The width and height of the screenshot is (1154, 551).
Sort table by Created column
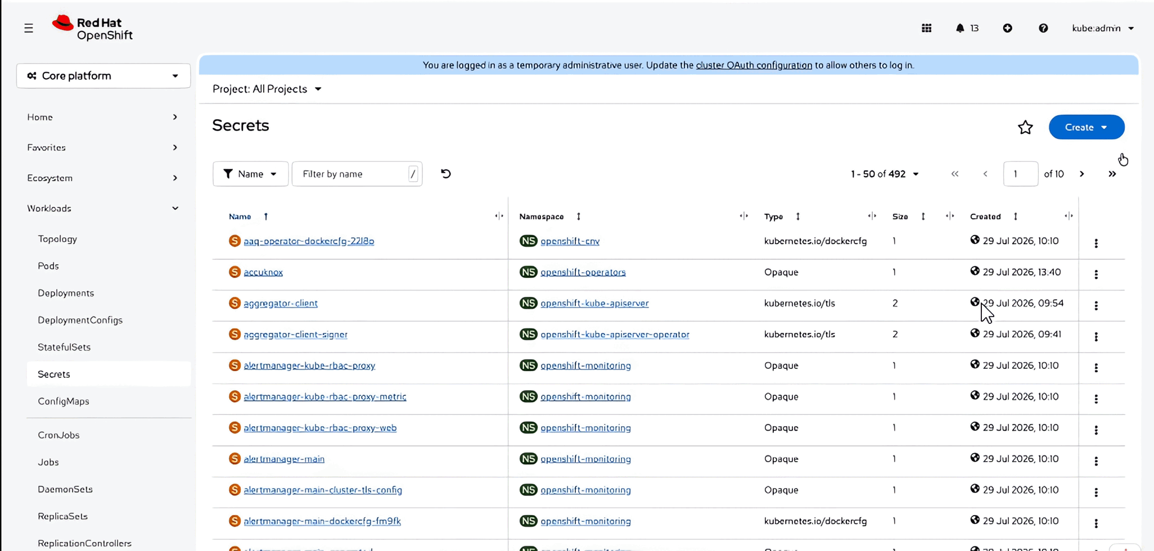click(x=994, y=216)
